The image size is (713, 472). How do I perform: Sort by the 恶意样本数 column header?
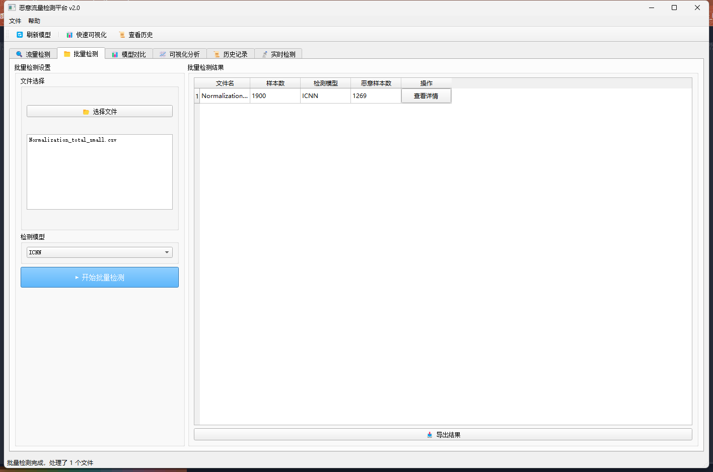376,83
